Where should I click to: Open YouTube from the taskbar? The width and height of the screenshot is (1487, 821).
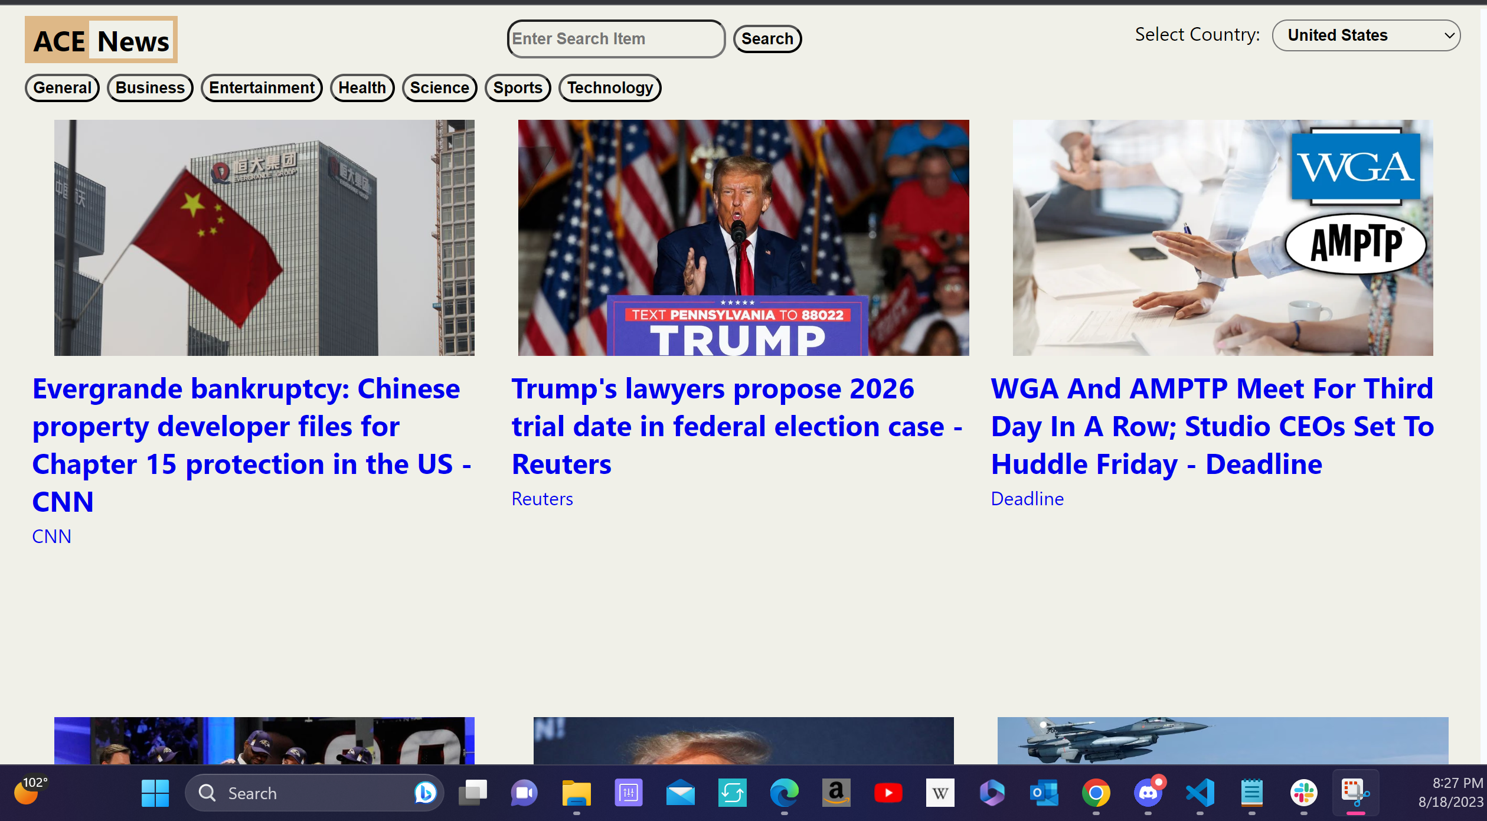[888, 793]
